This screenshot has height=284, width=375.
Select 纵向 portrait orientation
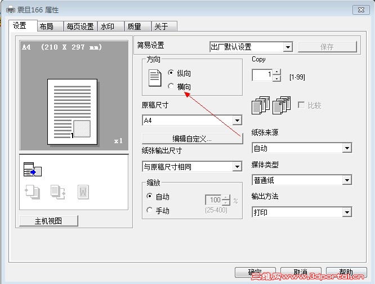[x=179, y=73]
